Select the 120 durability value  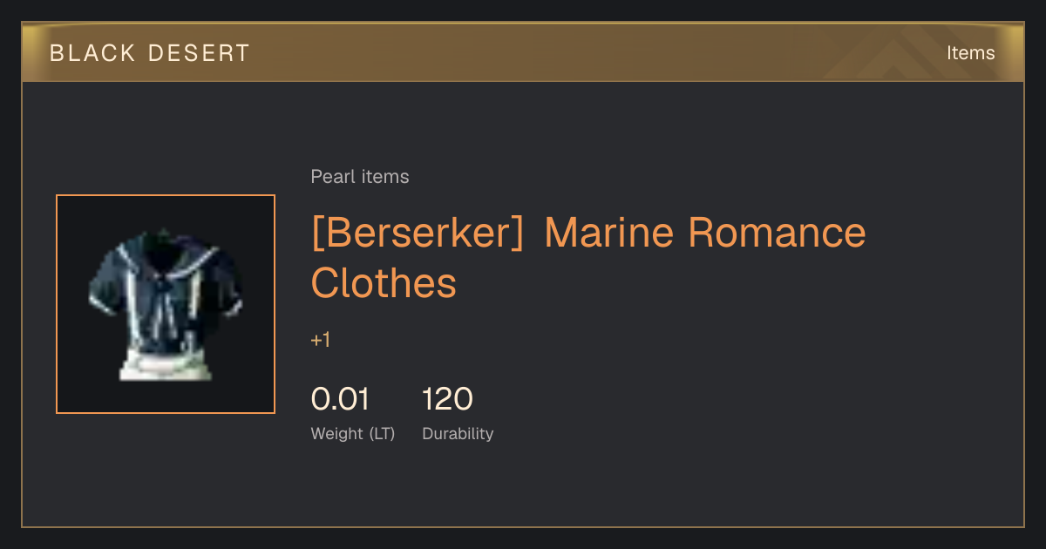447,399
